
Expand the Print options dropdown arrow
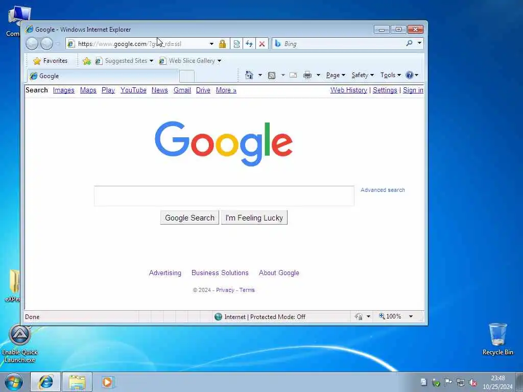[x=318, y=75]
